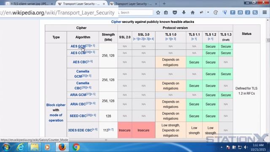This screenshot has height=152, width=270.
Task: Toggle the JS (JavaScript) toolbar button
Action: [240, 12]
